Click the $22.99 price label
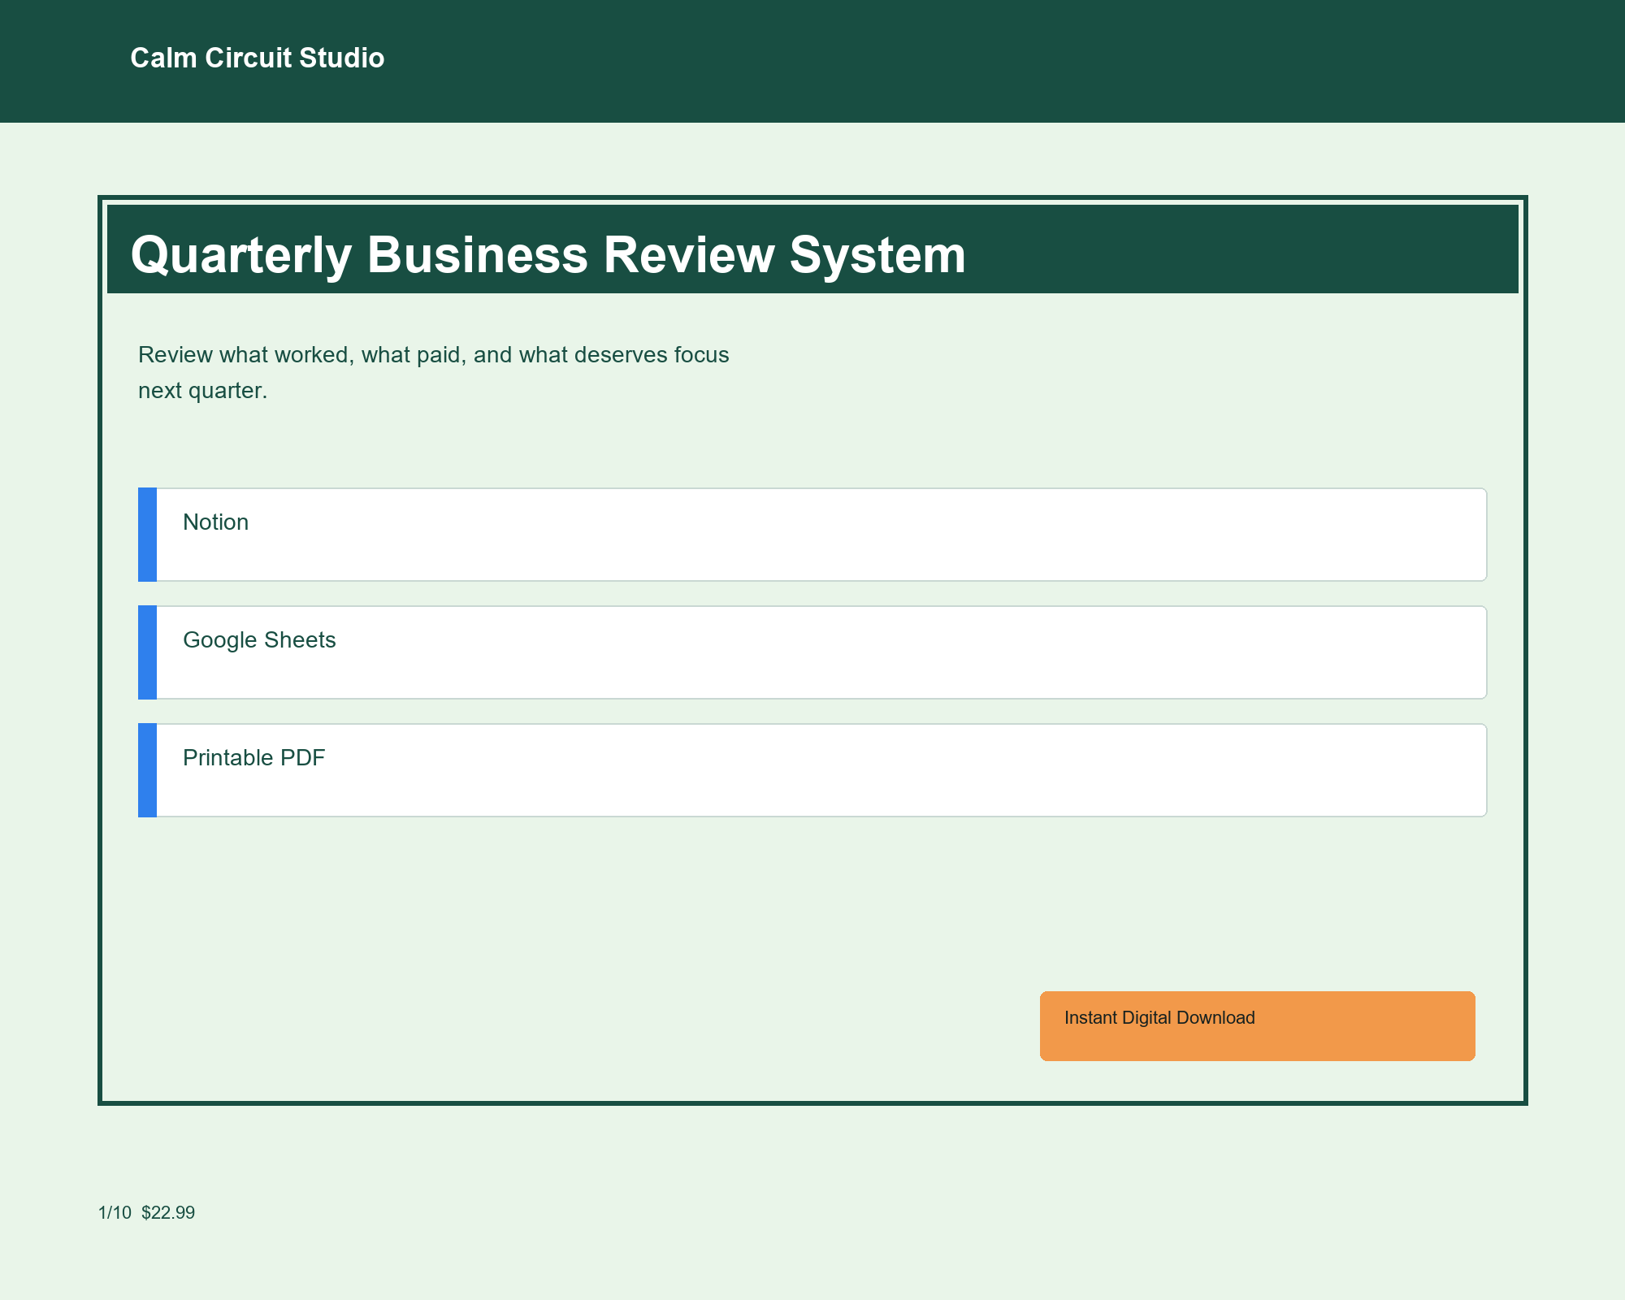The image size is (1625, 1300). click(x=168, y=1213)
